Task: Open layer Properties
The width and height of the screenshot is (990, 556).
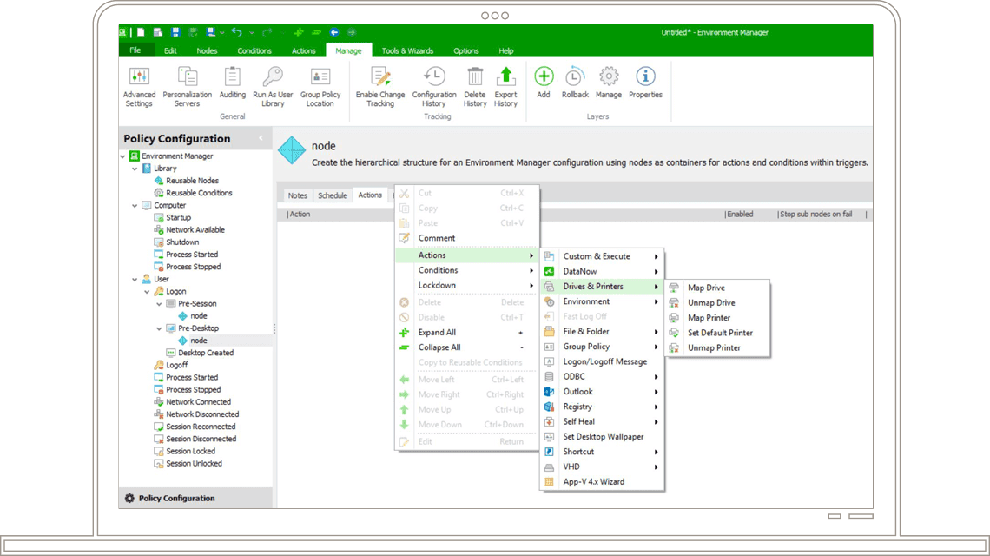Action: click(x=645, y=83)
